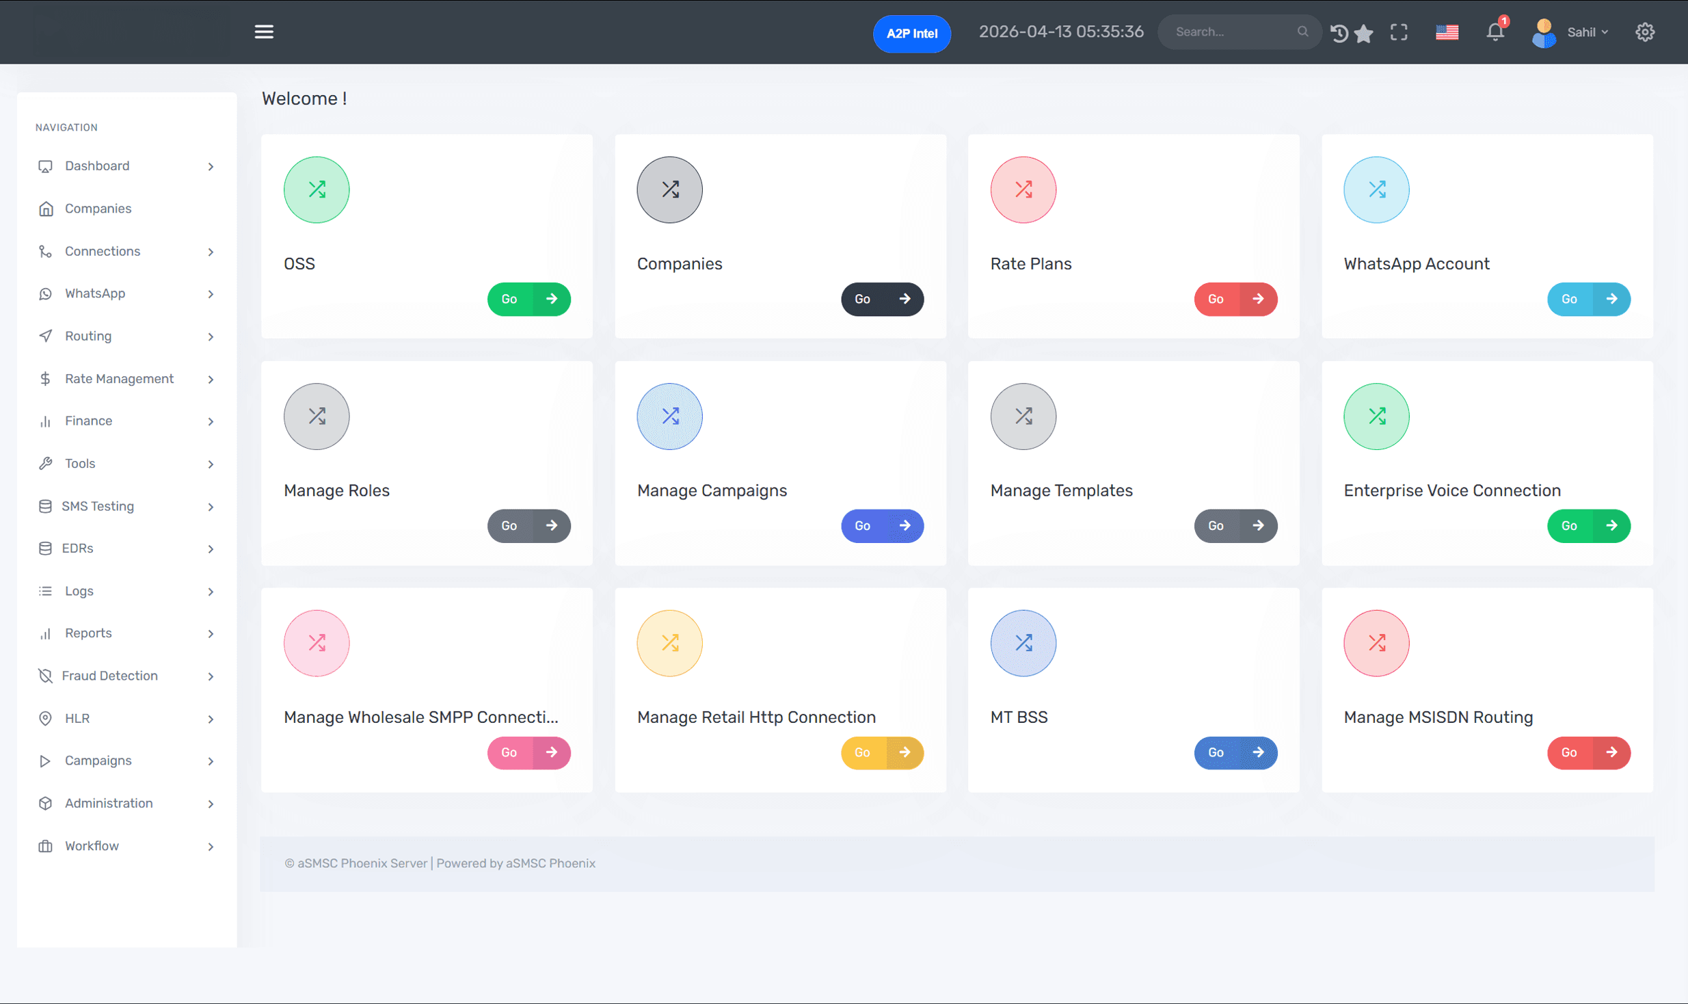
Task: Click Go on the MT BSS card
Action: coord(1235,753)
